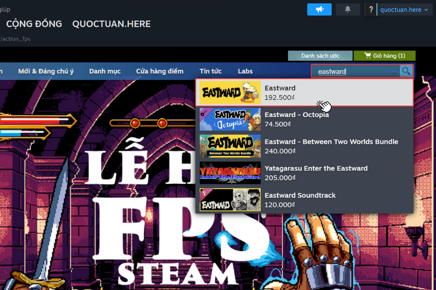The height and width of the screenshot is (290, 436).
Task: Click the Between Two Worlds Bundle thumbnail
Action: (x=230, y=146)
